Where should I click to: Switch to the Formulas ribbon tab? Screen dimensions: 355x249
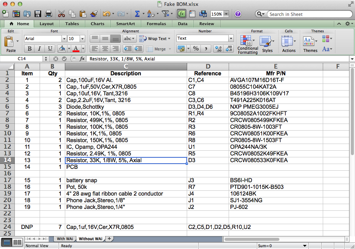click(x=156, y=24)
